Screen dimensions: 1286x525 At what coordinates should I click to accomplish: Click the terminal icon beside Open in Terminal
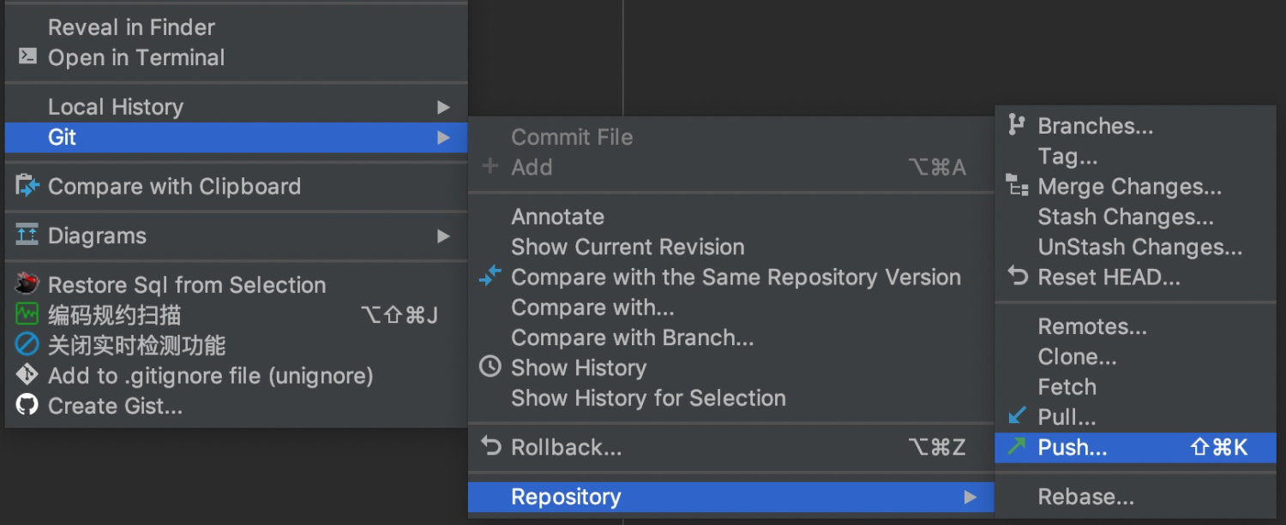click(x=27, y=57)
